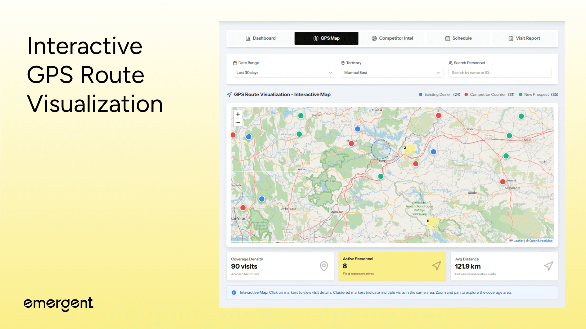Click the map zoom out minus button
586x329 pixels.
238,122
